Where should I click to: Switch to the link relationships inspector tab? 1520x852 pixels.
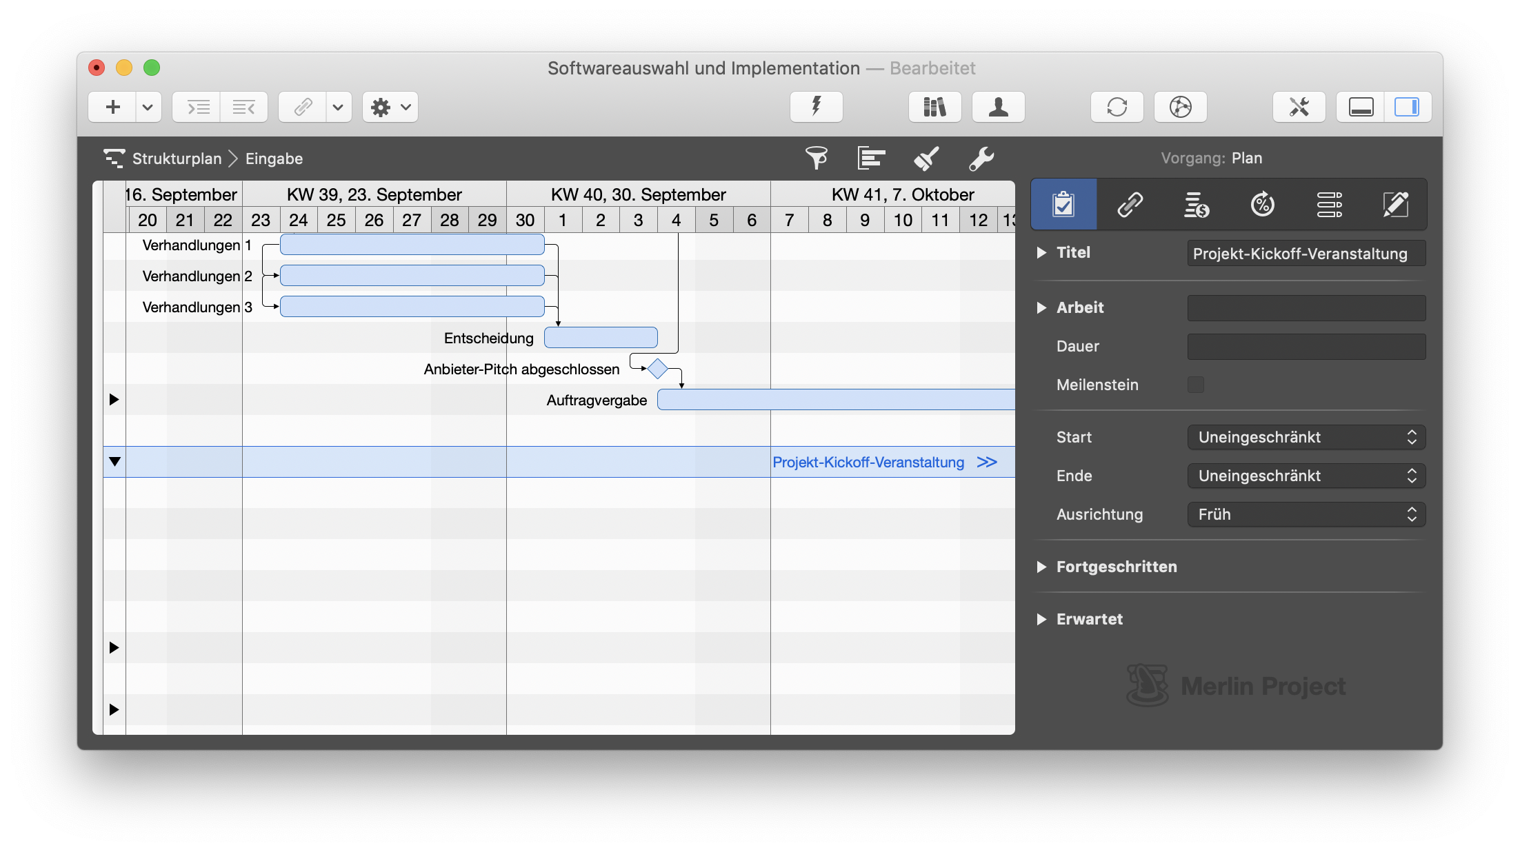(1130, 204)
